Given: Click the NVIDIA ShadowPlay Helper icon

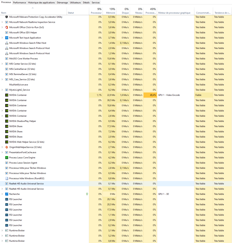Looking at the screenshot, I should coord(6,121).
